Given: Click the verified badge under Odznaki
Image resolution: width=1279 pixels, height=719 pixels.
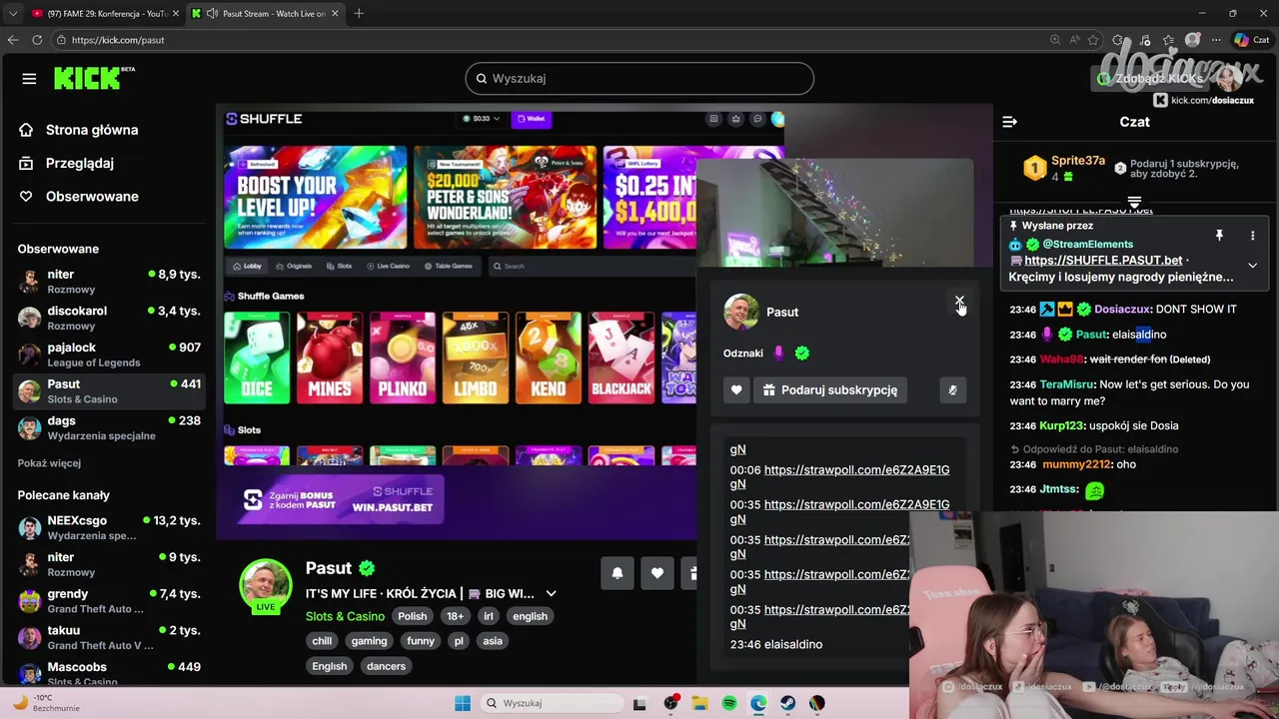Looking at the screenshot, I should click(x=801, y=353).
